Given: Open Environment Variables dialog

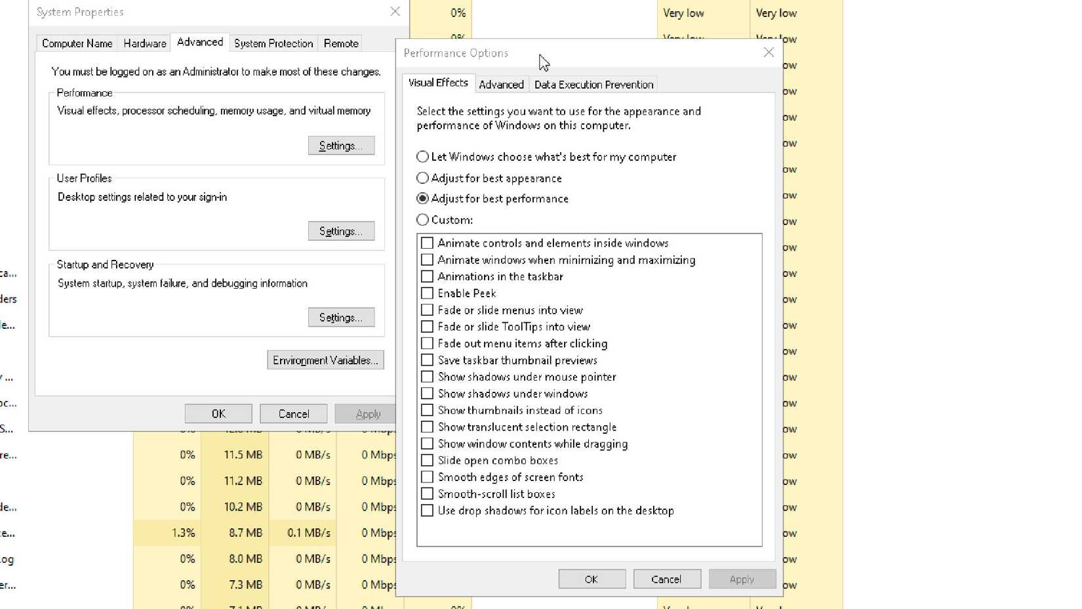Looking at the screenshot, I should pyautogui.click(x=325, y=360).
